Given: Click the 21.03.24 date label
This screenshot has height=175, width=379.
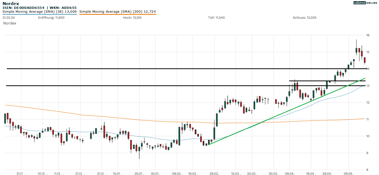Looking at the screenshot, I should pos(8,18).
